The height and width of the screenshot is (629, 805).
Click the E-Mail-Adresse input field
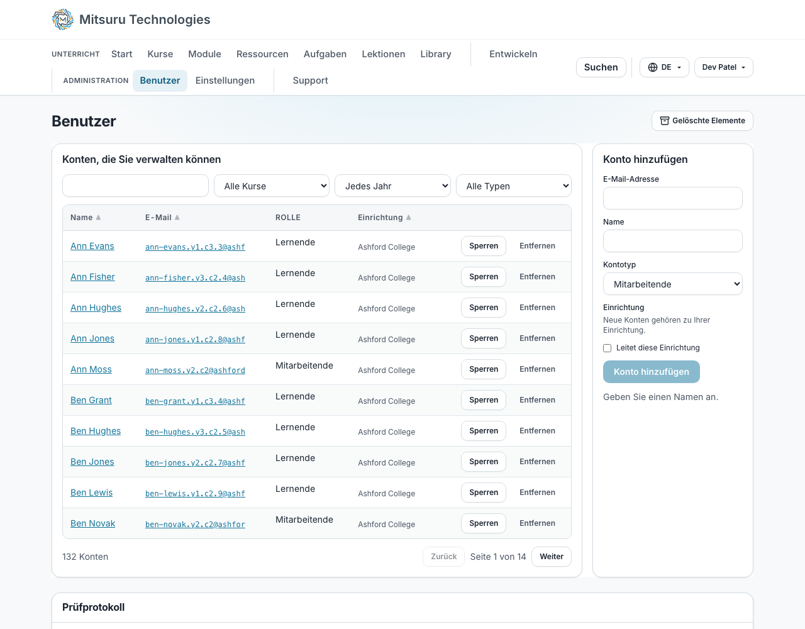pos(673,198)
